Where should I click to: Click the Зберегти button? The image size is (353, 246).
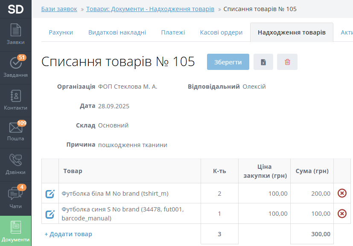pyautogui.click(x=228, y=62)
